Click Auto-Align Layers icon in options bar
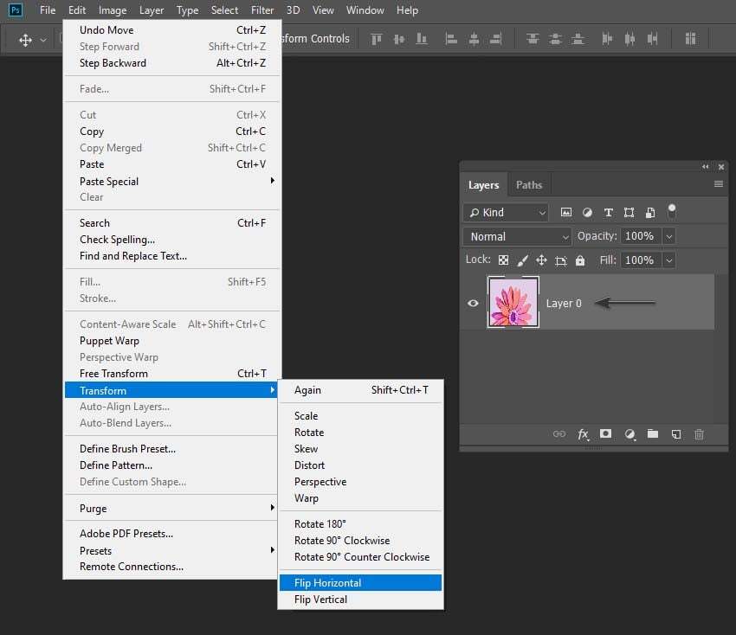 point(690,39)
